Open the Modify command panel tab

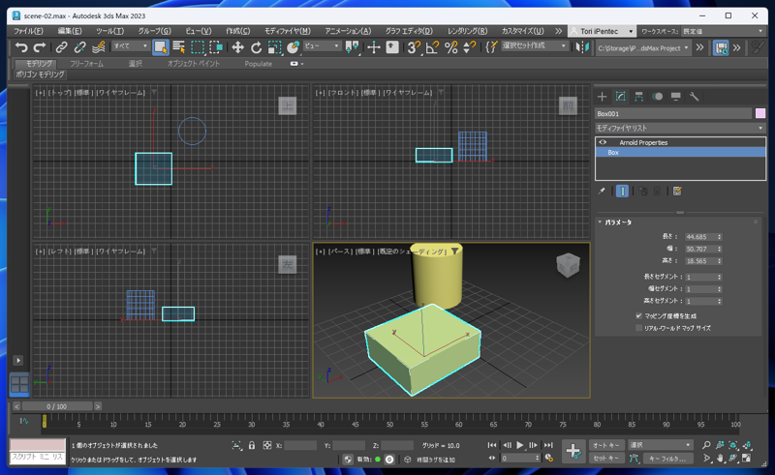[x=620, y=97]
